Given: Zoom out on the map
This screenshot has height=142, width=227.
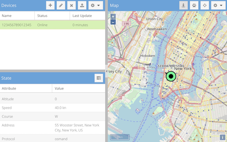Looking at the screenshot, I should (113, 22).
